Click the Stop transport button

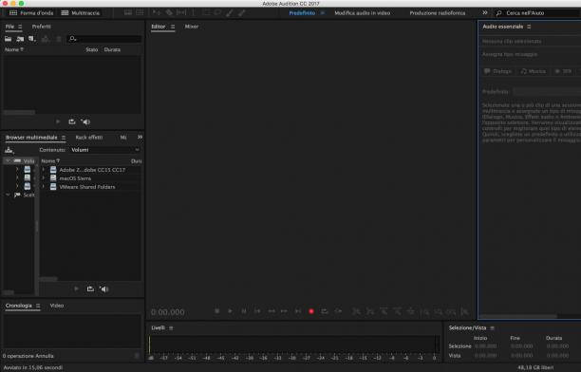pyautogui.click(x=217, y=311)
